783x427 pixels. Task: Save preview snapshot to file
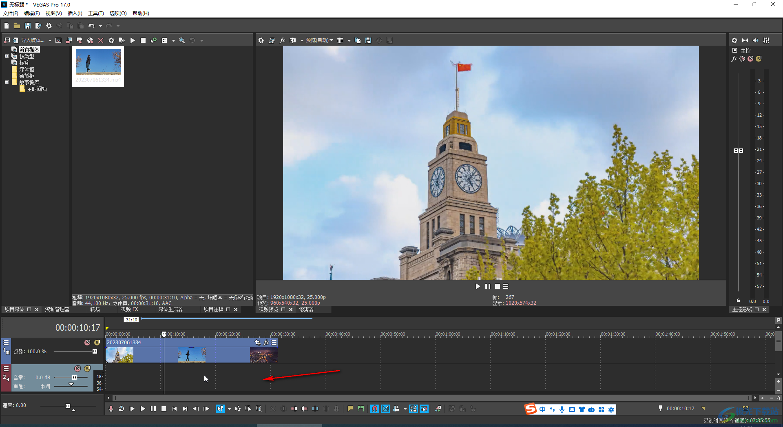point(368,40)
